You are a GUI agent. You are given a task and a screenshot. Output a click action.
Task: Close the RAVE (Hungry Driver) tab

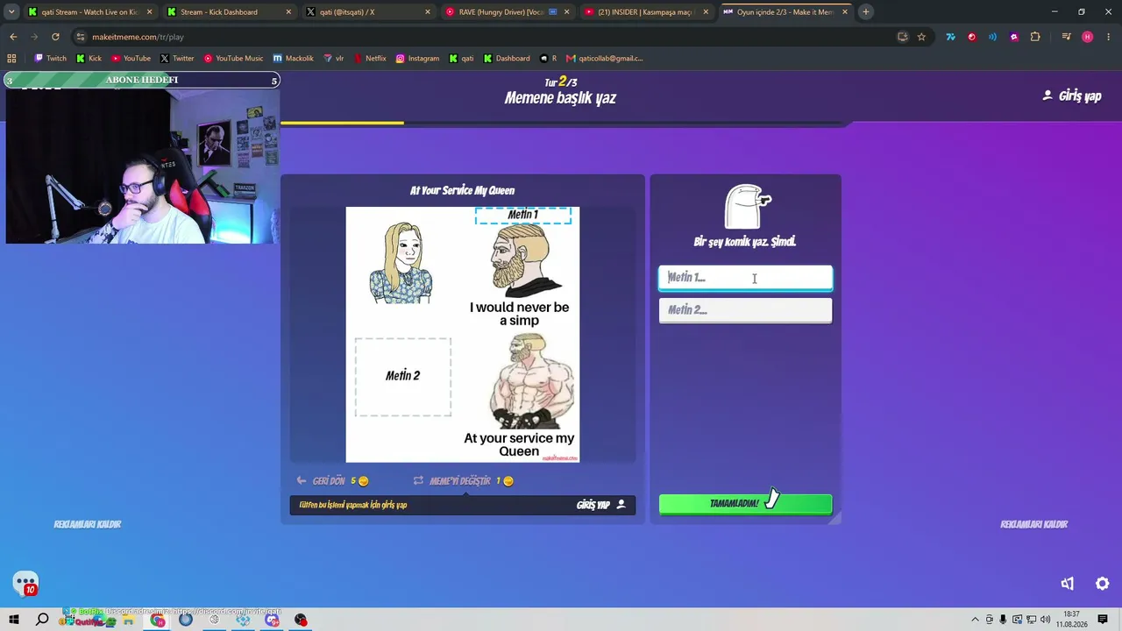pyautogui.click(x=566, y=12)
